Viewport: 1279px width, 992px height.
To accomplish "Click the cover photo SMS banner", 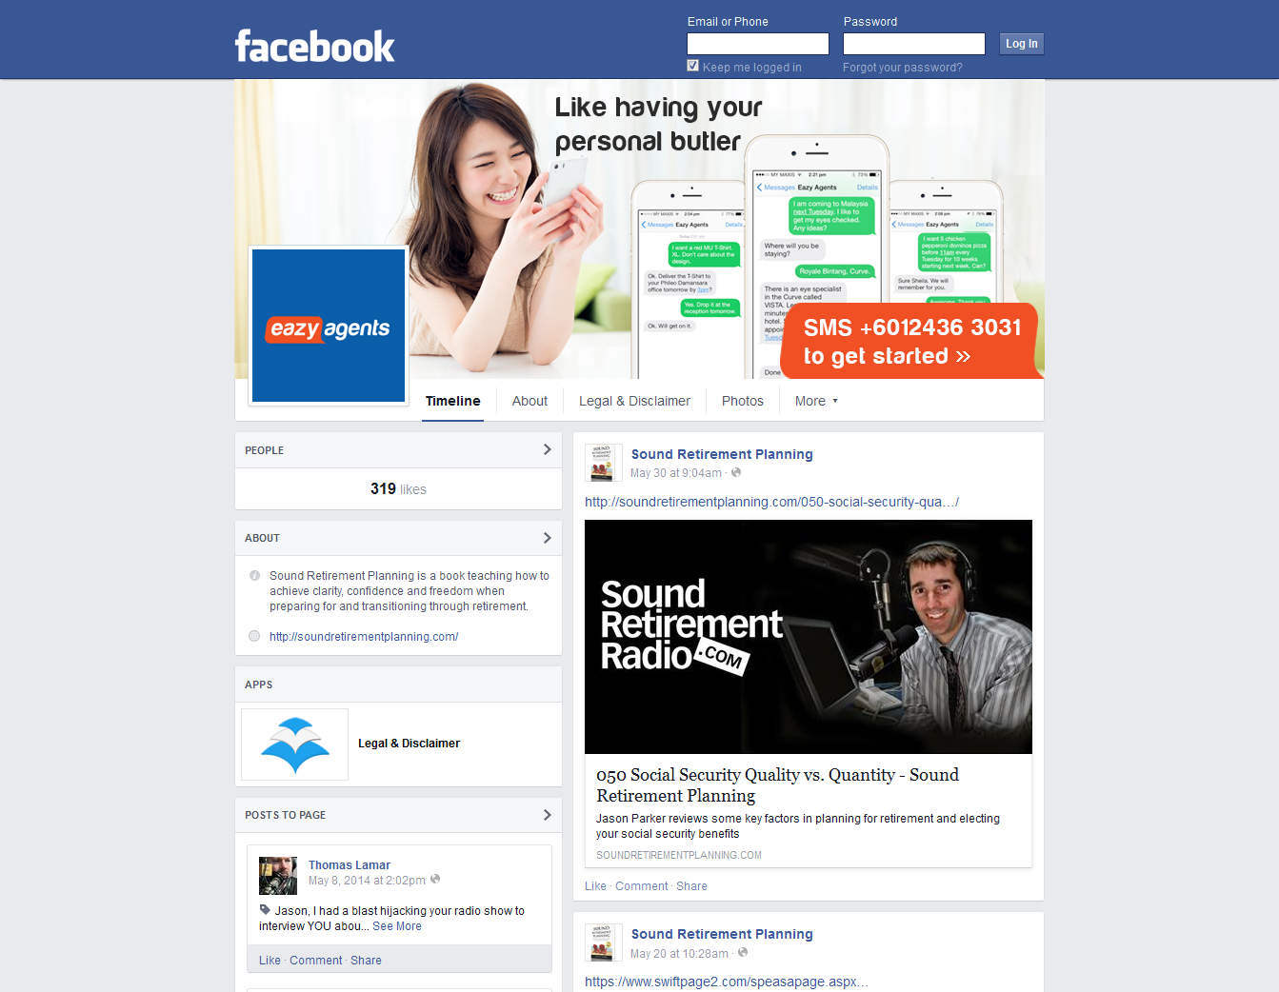I will click(x=910, y=342).
